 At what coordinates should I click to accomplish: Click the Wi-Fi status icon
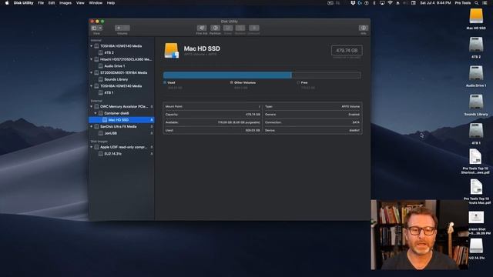390,3
